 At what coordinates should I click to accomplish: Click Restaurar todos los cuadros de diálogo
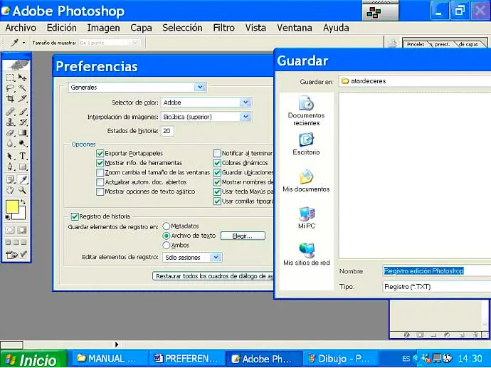point(213,276)
